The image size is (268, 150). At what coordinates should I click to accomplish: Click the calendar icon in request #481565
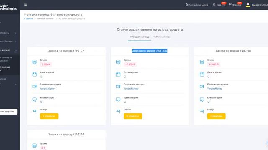pyautogui.click(x=118, y=75)
